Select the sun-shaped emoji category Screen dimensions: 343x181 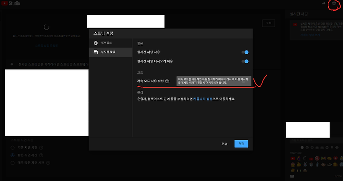click(x=312, y=148)
